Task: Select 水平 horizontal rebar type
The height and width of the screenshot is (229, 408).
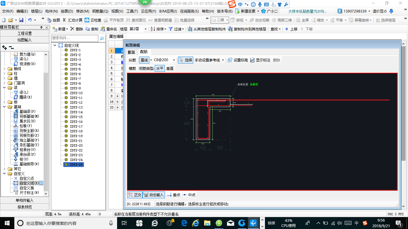Action: pyautogui.click(x=159, y=68)
